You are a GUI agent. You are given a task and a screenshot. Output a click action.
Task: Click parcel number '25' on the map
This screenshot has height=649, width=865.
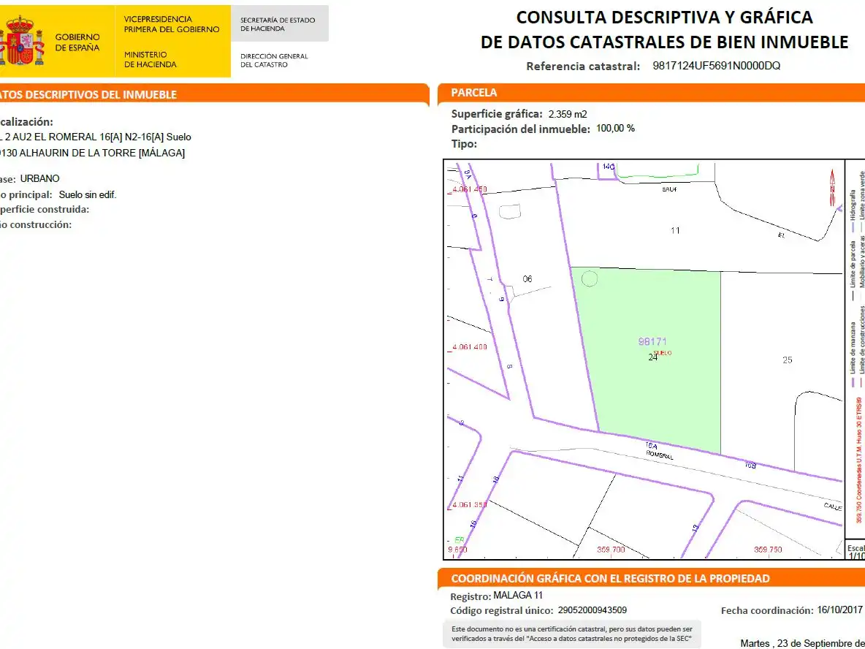pyautogui.click(x=788, y=360)
